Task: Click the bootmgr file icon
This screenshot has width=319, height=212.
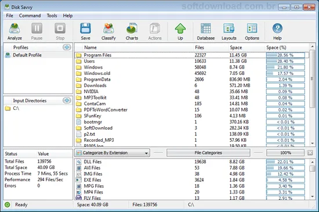Action: (x=79, y=122)
